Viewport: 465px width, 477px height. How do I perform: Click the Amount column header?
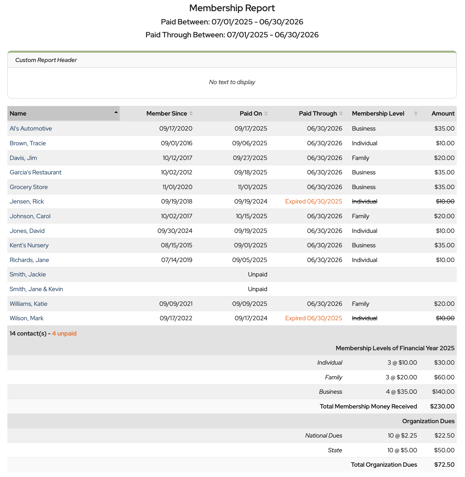pos(443,114)
